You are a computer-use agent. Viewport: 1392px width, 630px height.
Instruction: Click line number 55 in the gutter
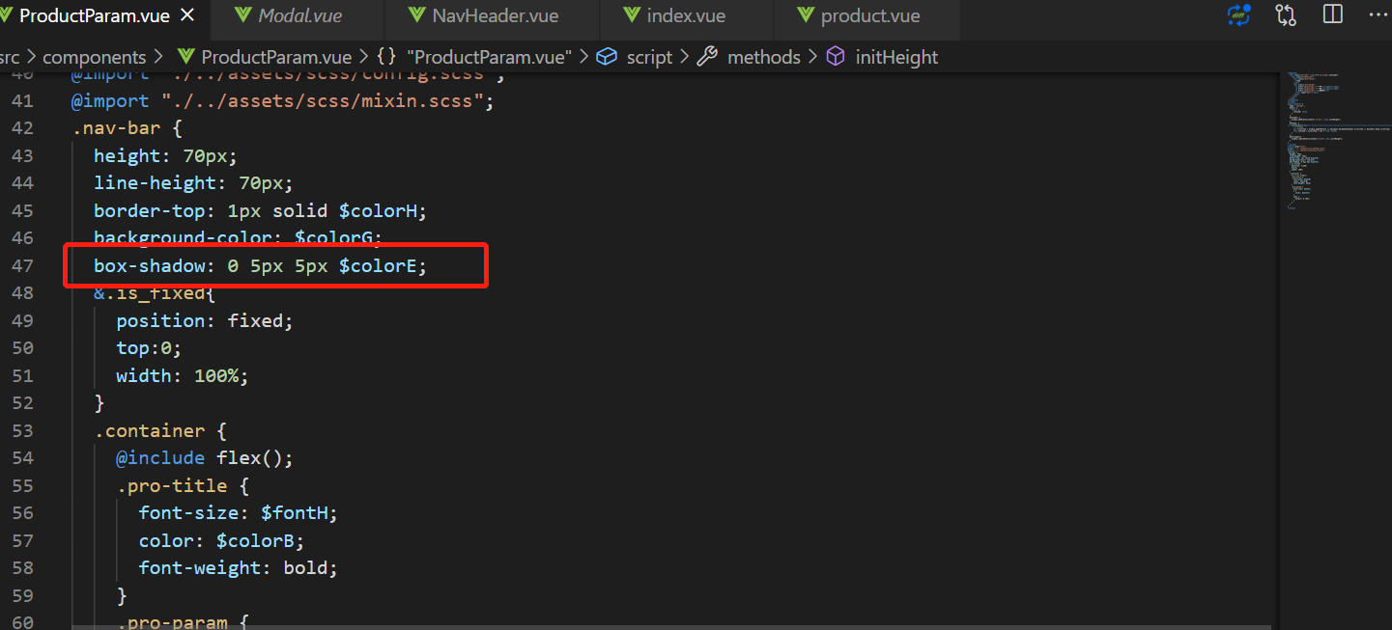(22, 485)
